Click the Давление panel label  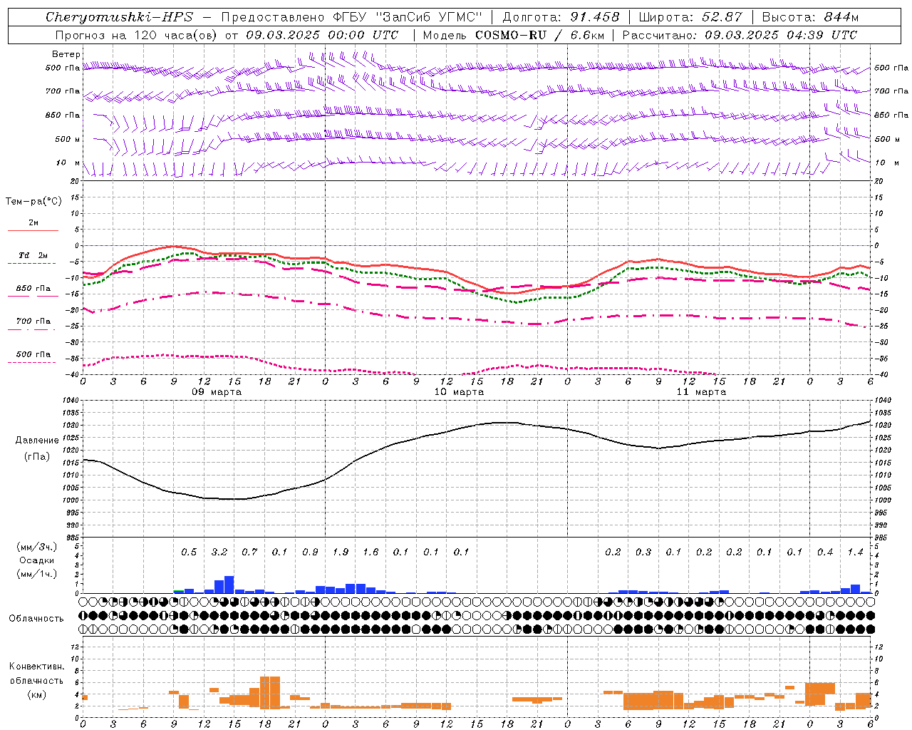[x=36, y=441]
